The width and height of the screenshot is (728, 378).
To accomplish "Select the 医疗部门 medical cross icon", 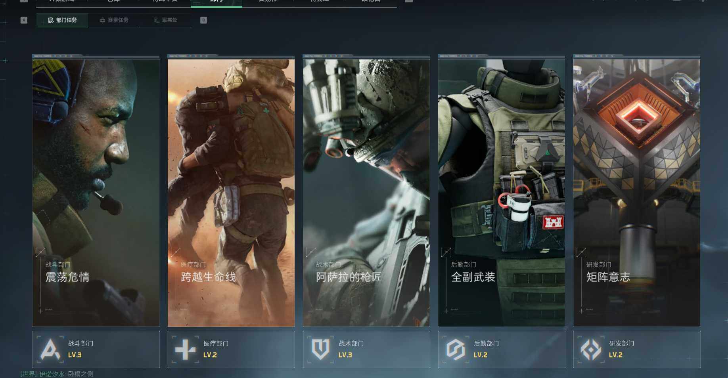I will tap(185, 349).
